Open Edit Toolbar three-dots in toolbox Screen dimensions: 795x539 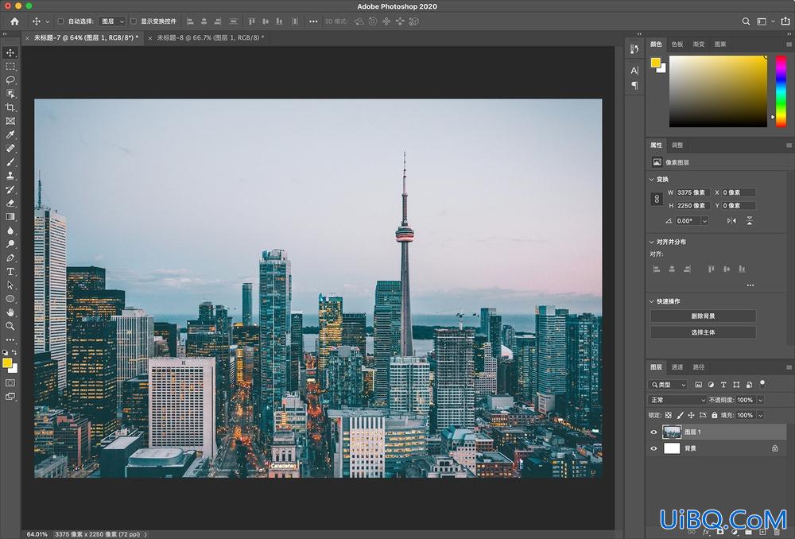coord(10,339)
